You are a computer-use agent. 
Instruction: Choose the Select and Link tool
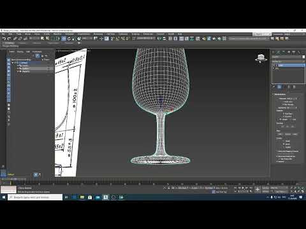15,39
